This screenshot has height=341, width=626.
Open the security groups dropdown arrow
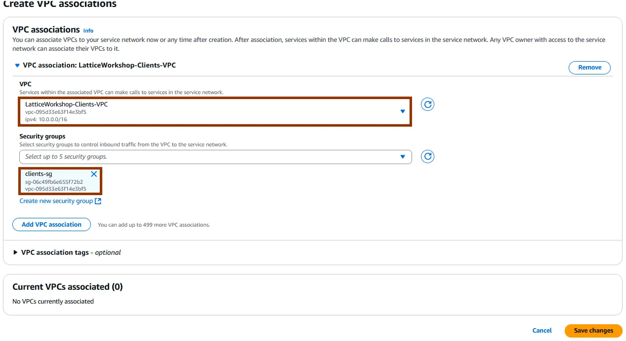(402, 157)
